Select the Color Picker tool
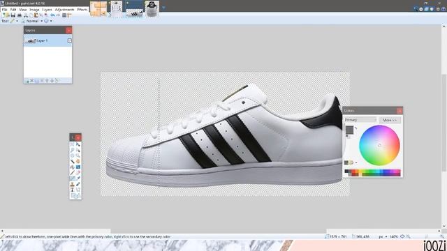The image size is (447, 251). tap(78, 178)
